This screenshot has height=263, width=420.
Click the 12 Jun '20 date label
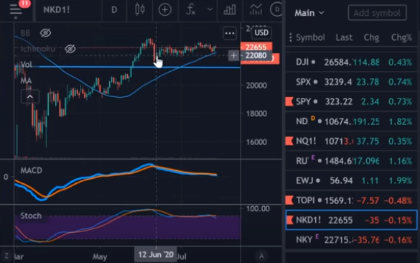point(156,254)
